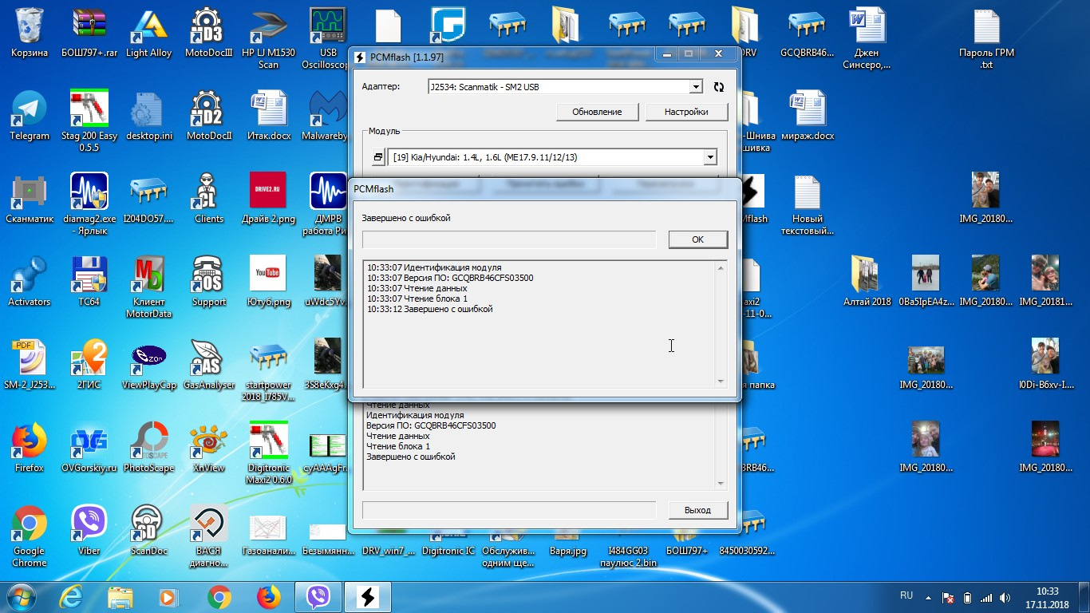
Task: Launch PhotoScape desktop shortcut
Action: (x=149, y=449)
